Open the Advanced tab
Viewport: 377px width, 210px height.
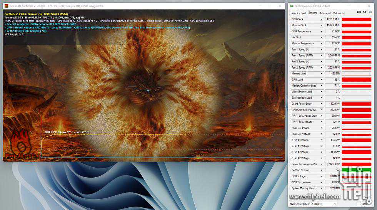(325, 13)
